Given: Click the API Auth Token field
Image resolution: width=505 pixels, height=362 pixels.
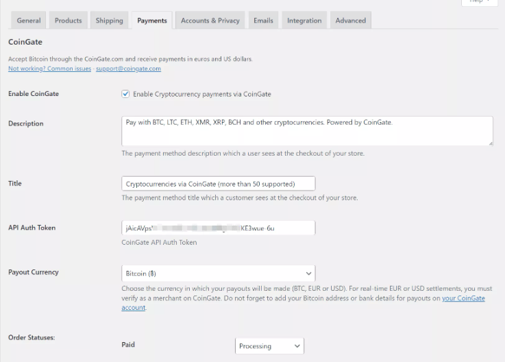Looking at the screenshot, I should tap(219, 228).
